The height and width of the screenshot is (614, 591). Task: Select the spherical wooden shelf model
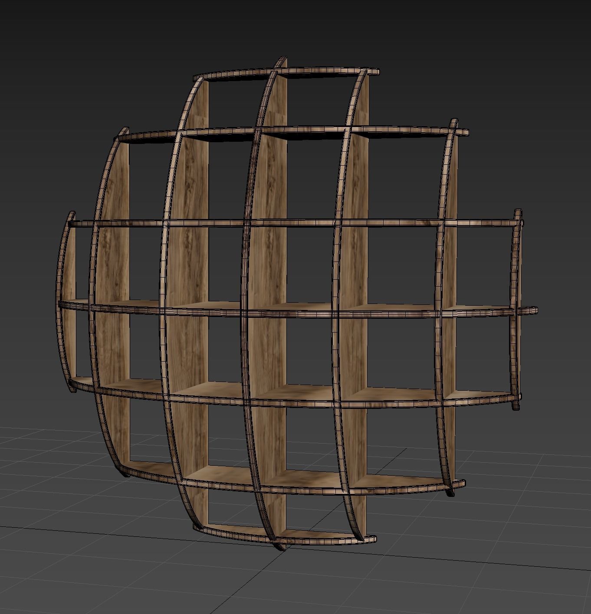[x=291, y=304]
